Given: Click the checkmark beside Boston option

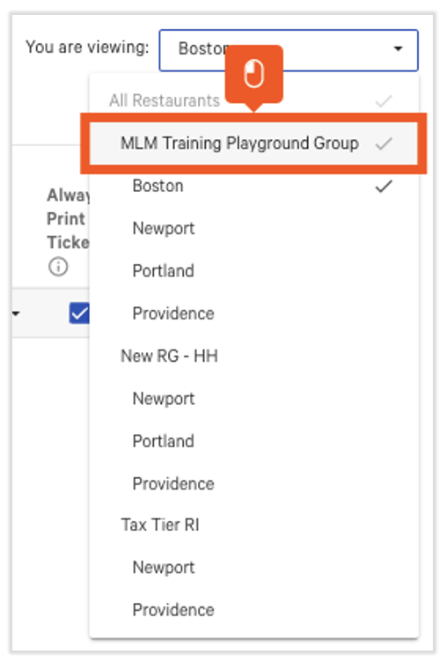Looking at the screenshot, I should click(x=384, y=187).
